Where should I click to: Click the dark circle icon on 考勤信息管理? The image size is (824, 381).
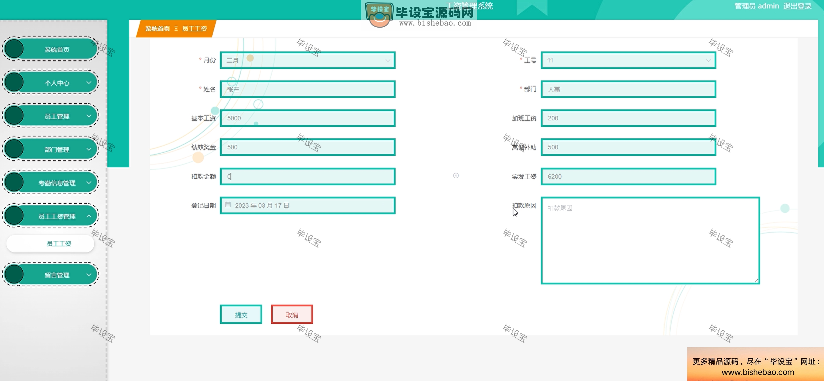click(14, 182)
